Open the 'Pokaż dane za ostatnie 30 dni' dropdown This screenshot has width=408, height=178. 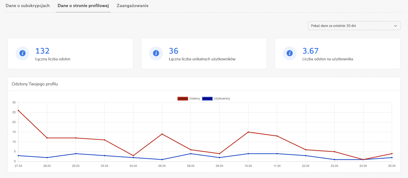pyautogui.click(x=354, y=26)
